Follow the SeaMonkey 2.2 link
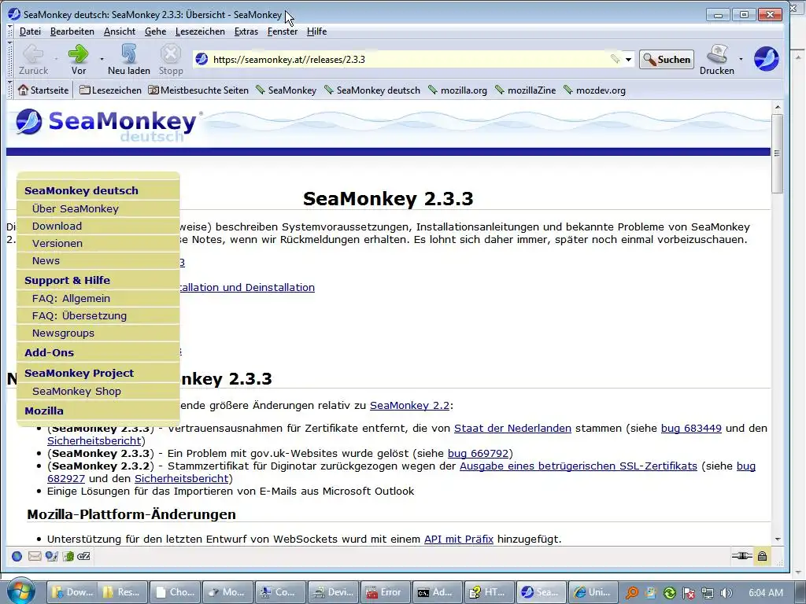806x604 pixels. point(409,405)
